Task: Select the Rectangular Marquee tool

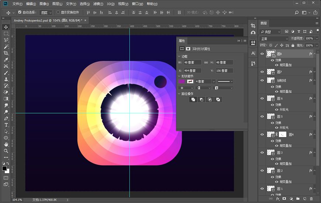Action: (6, 34)
